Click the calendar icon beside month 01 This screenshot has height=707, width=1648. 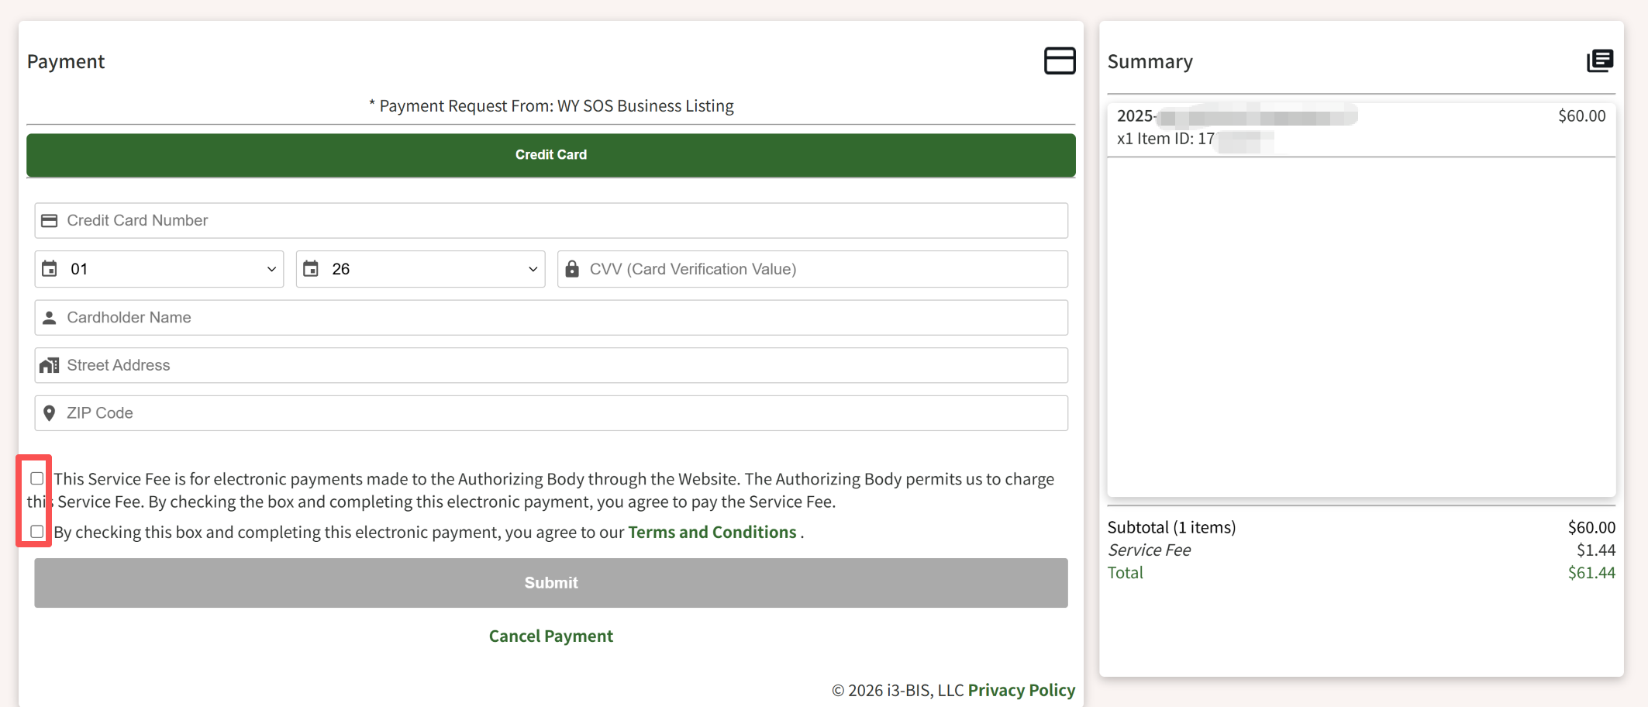click(49, 269)
